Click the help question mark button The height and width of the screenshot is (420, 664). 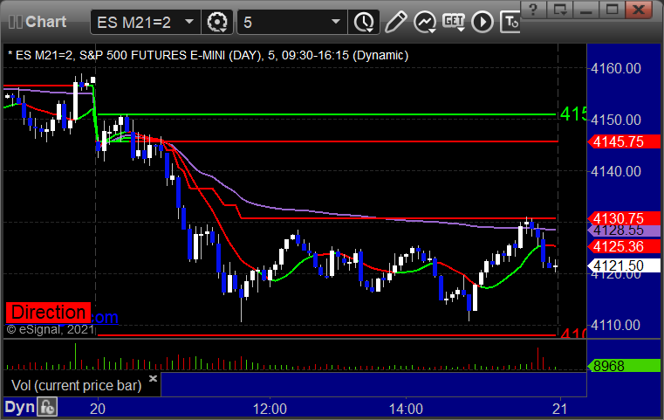pyautogui.click(x=533, y=10)
